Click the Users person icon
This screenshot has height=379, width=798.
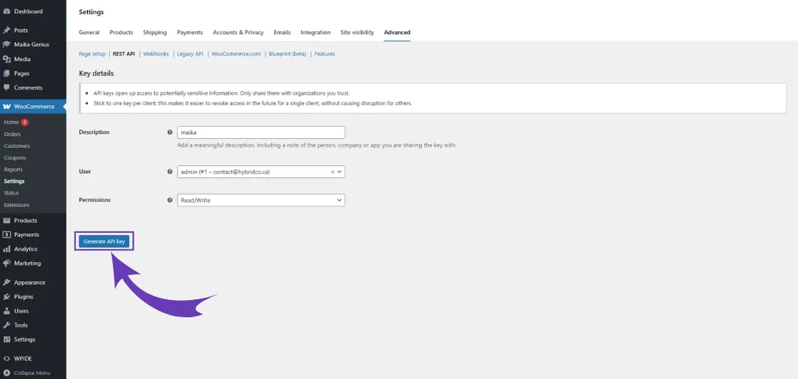(x=7, y=311)
